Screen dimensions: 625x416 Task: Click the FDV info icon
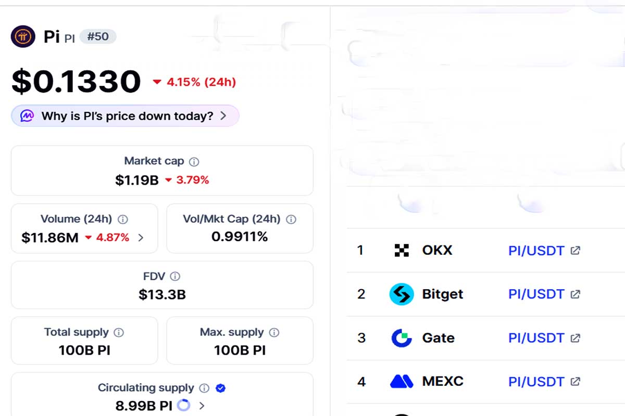pos(176,277)
